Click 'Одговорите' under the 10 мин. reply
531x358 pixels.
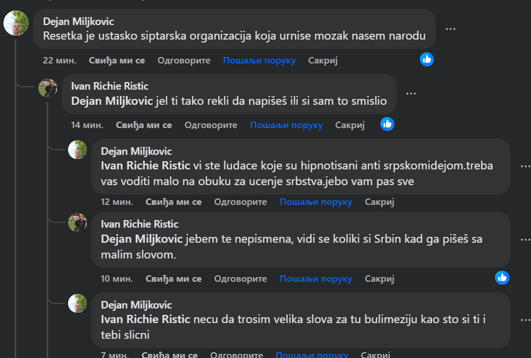click(x=240, y=279)
